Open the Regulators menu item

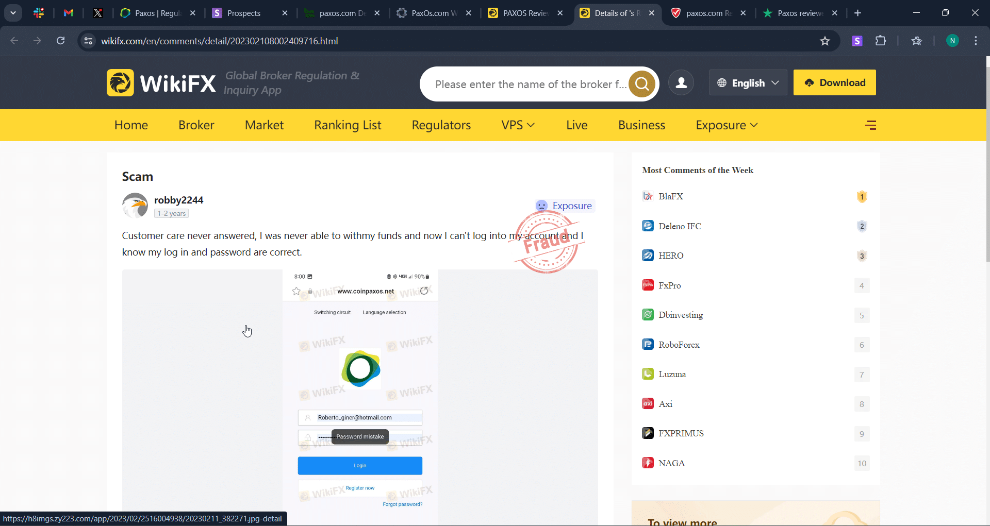coord(441,125)
